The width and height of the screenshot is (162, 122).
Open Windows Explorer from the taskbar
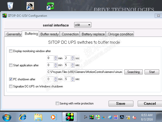(x=38, y=117)
